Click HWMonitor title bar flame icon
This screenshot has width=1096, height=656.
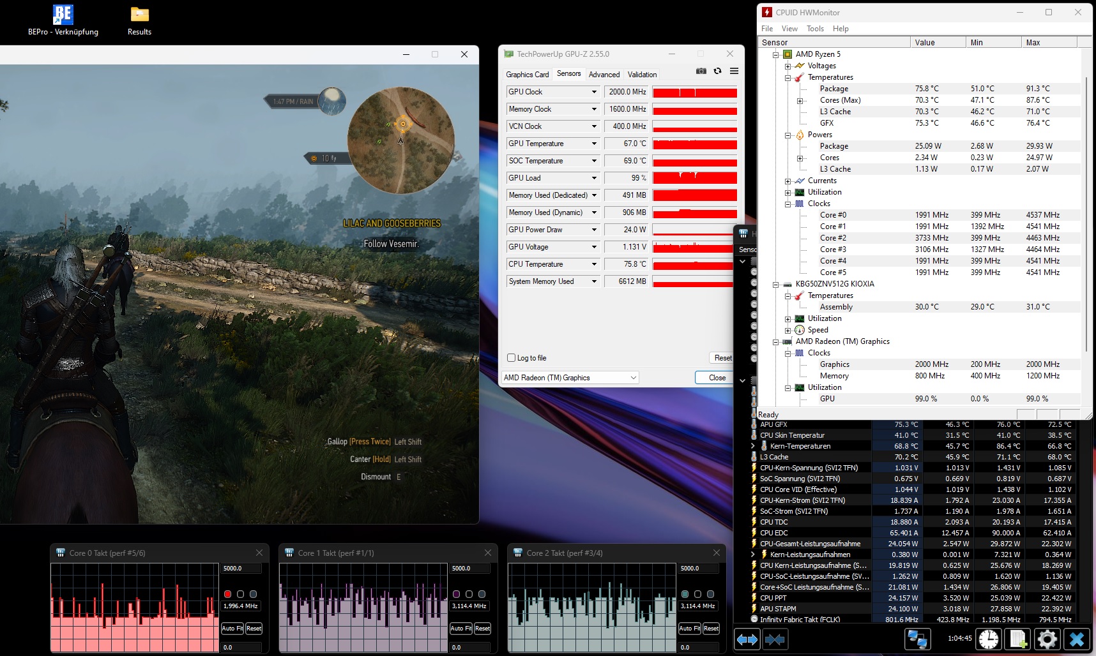(767, 12)
